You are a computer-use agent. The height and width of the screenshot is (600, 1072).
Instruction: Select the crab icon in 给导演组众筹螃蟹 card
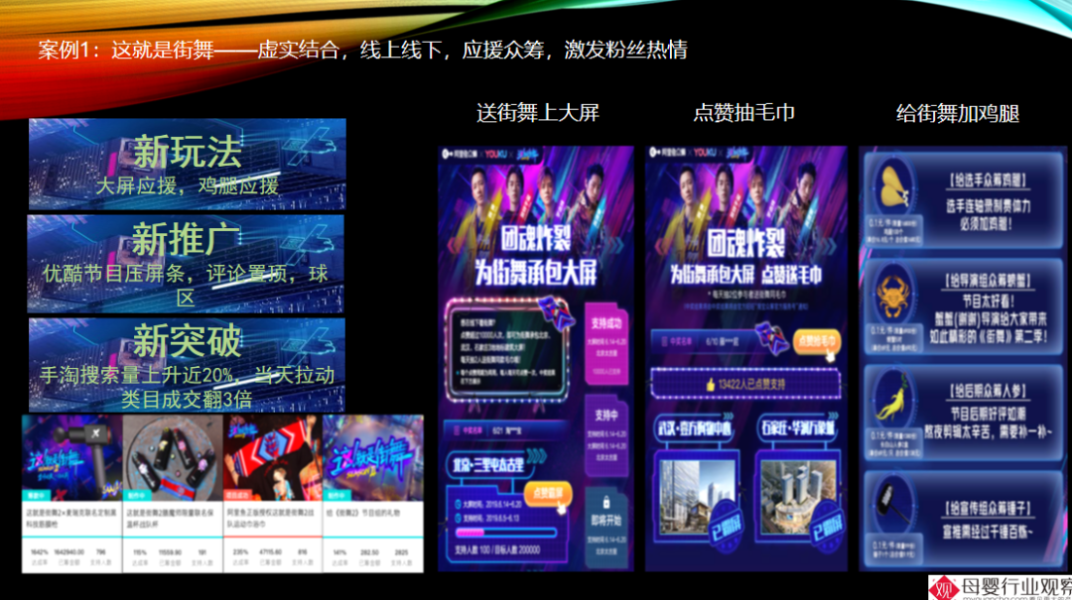tap(892, 296)
